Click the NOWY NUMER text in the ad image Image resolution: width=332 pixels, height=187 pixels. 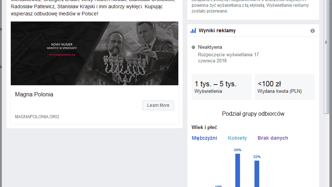click(62, 44)
